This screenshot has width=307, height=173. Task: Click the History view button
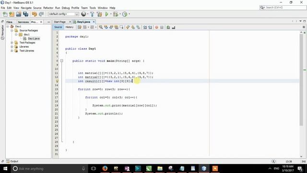[69, 27]
